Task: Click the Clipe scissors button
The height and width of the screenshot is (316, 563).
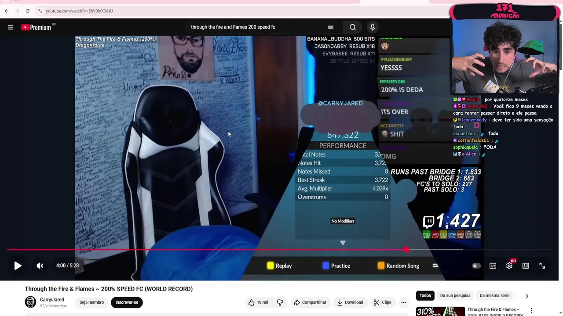Action: [x=383, y=302]
